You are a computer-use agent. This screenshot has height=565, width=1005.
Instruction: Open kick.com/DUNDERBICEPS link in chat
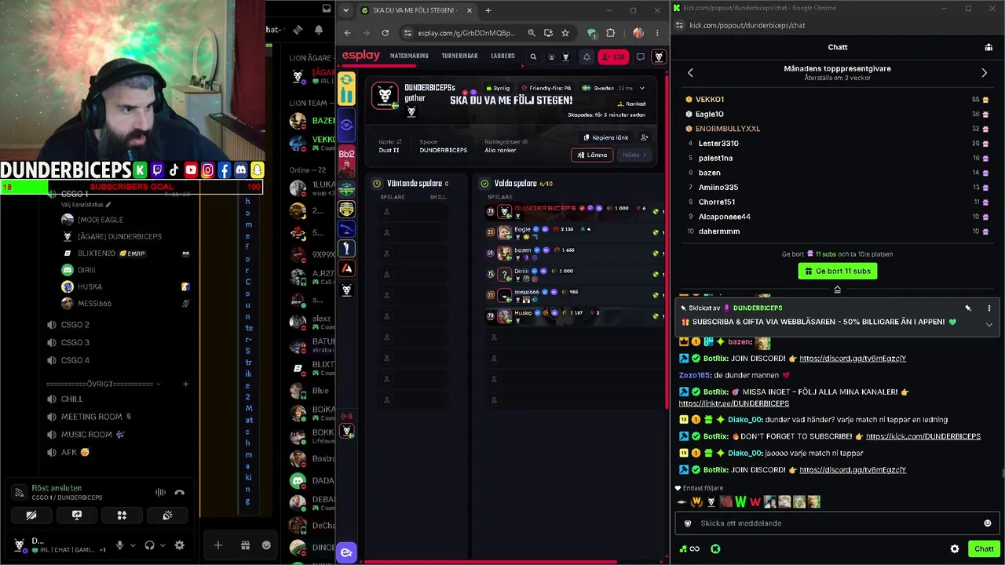(x=923, y=436)
